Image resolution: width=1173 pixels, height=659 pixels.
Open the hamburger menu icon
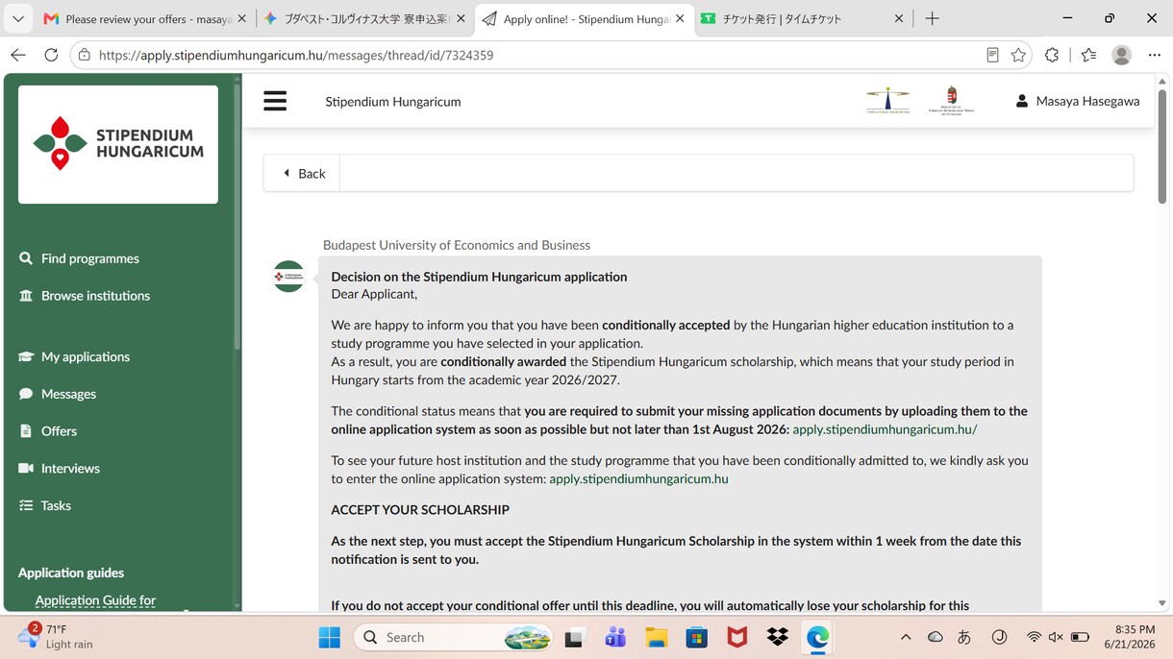275,101
